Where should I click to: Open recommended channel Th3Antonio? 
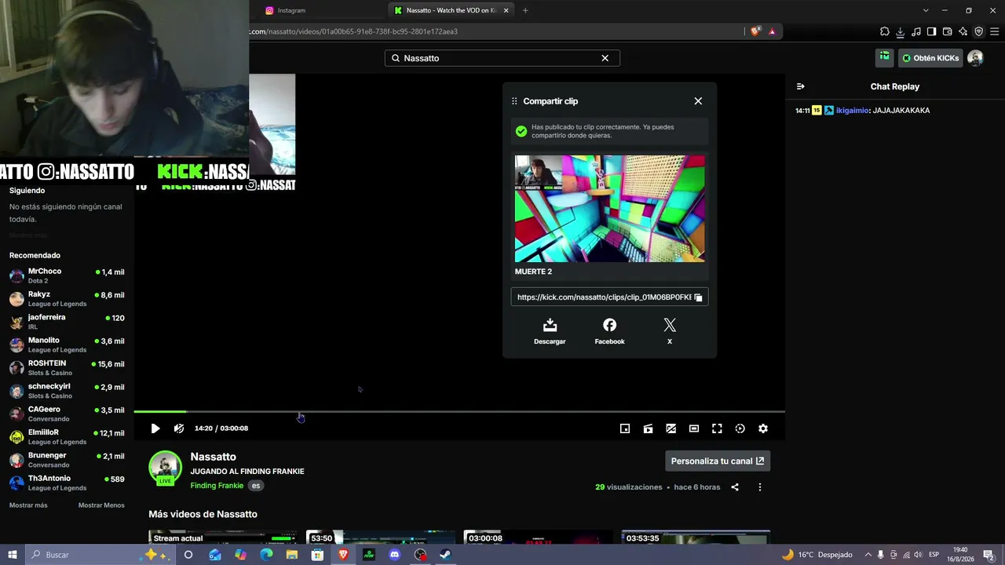[67, 483]
